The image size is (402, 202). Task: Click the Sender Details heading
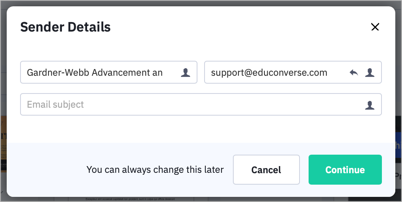tap(65, 27)
